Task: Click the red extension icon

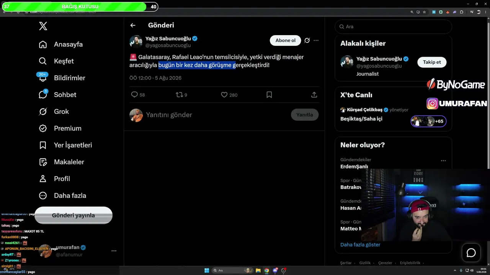Action: [448, 12]
